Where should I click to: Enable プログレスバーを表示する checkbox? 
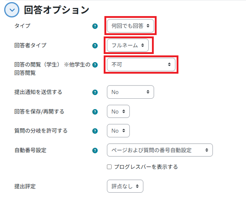(109, 167)
